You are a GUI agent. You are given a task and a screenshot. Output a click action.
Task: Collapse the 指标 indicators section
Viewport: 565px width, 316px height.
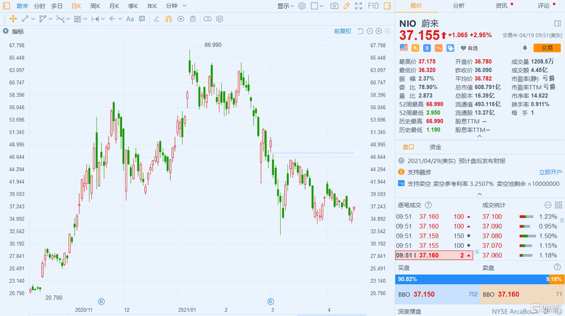pyautogui.click(x=5, y=31)
